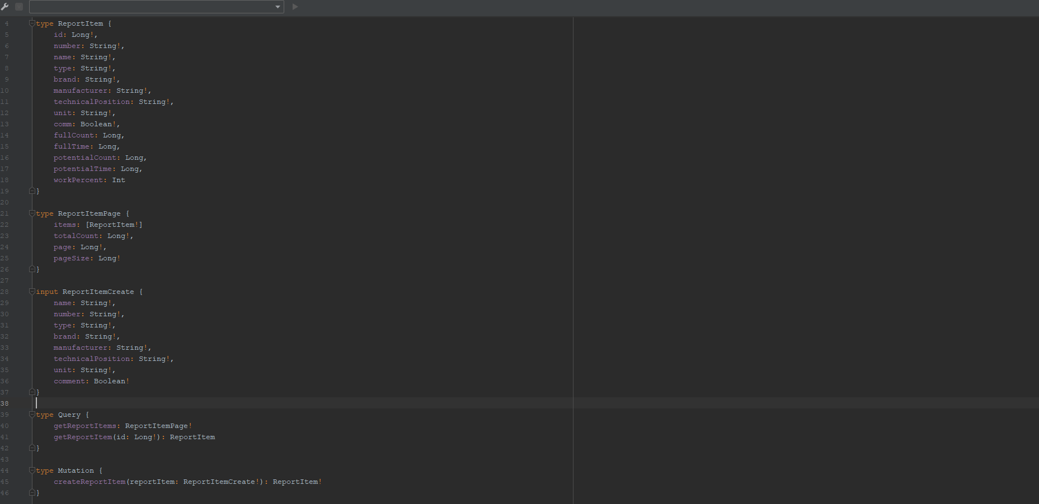Click the 'workPercent: Int' field
The width and height of the screenshot is (1039, 504).
(90, 180)
